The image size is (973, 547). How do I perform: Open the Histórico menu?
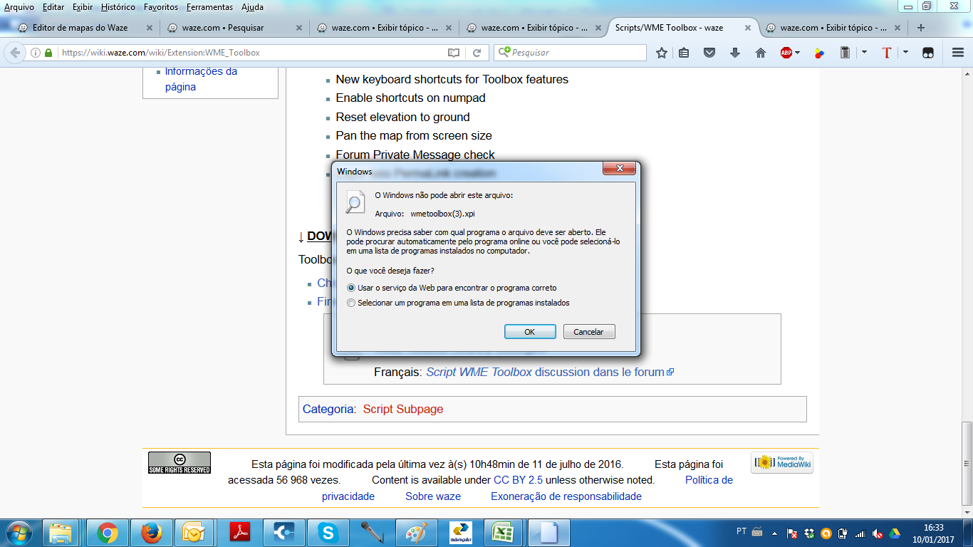118,7
